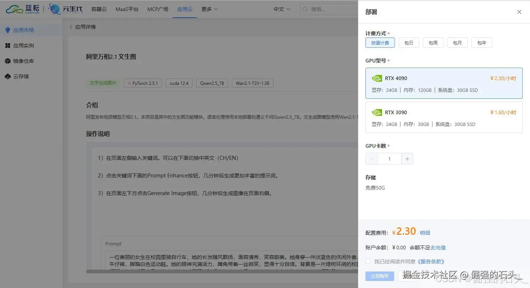The height and width of the screenshot is (288, 530).
Task: Open the 更多 dropdown menu
Action: pos(209,9)
